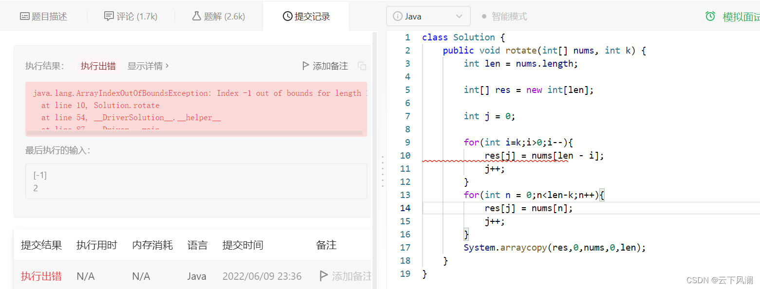Open the Java language dropdown
760x289 pixels.
428,16
